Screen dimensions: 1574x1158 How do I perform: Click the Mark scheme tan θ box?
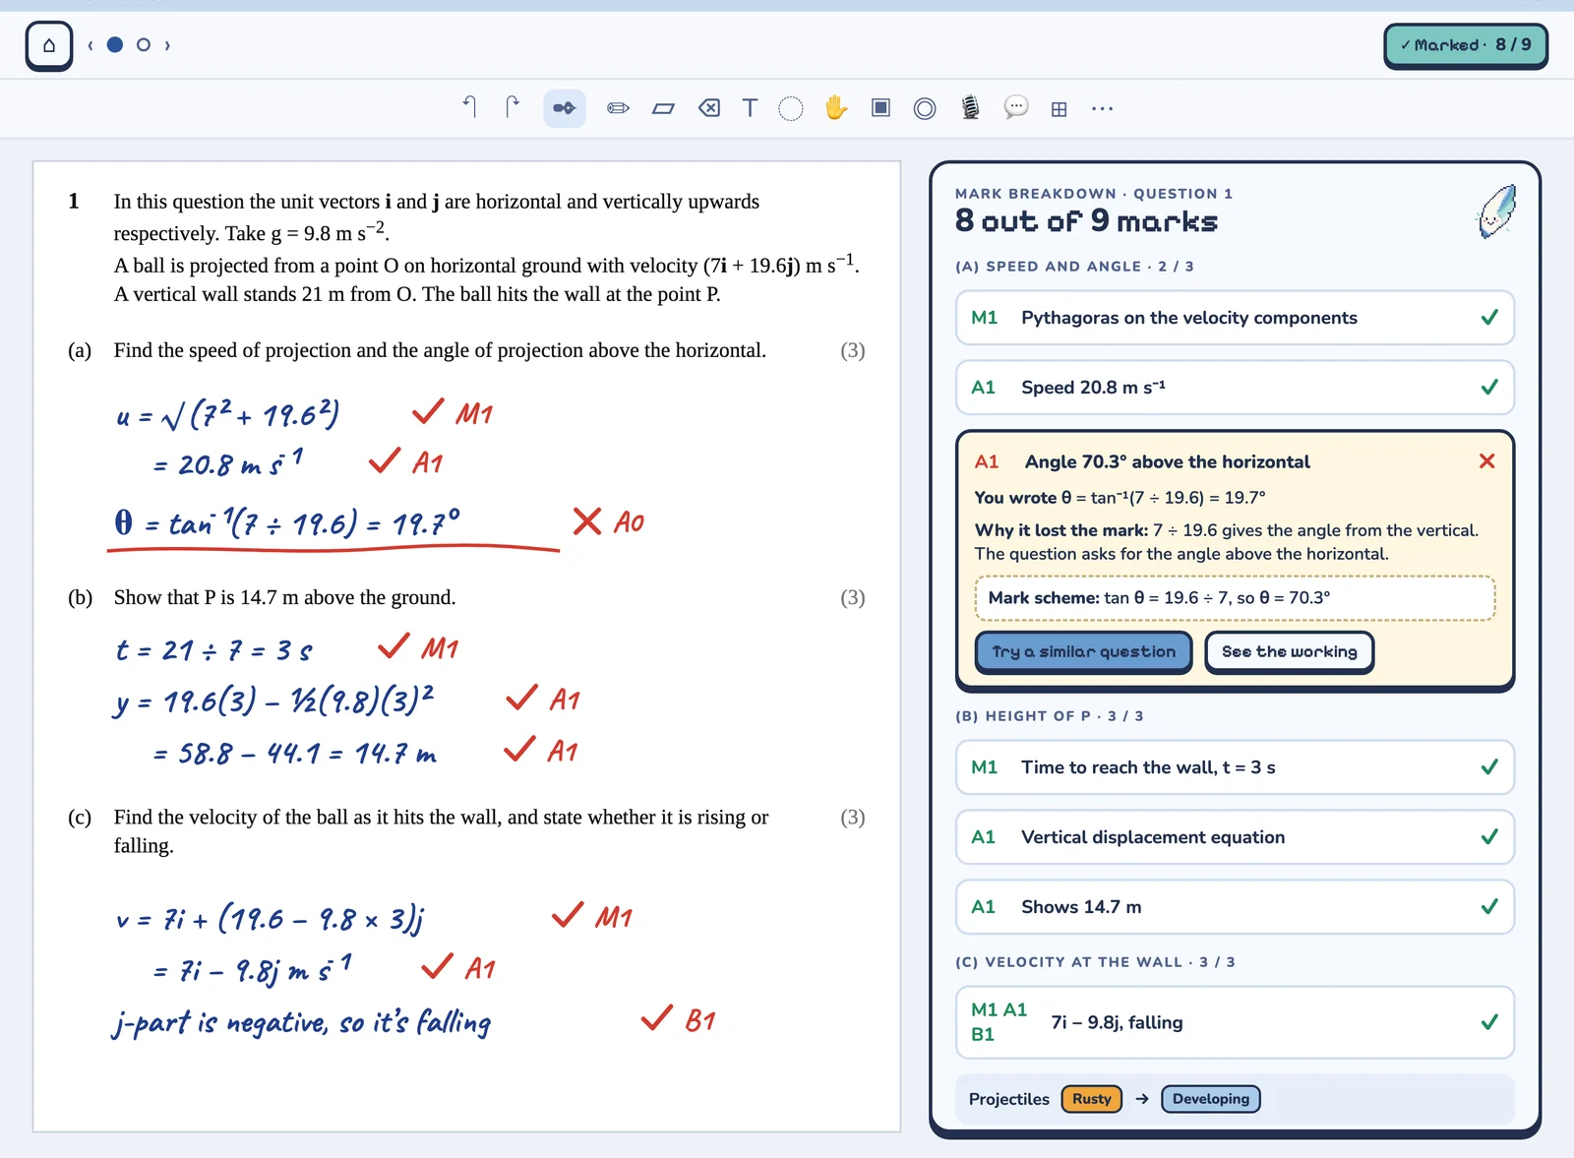[1235, 598]
